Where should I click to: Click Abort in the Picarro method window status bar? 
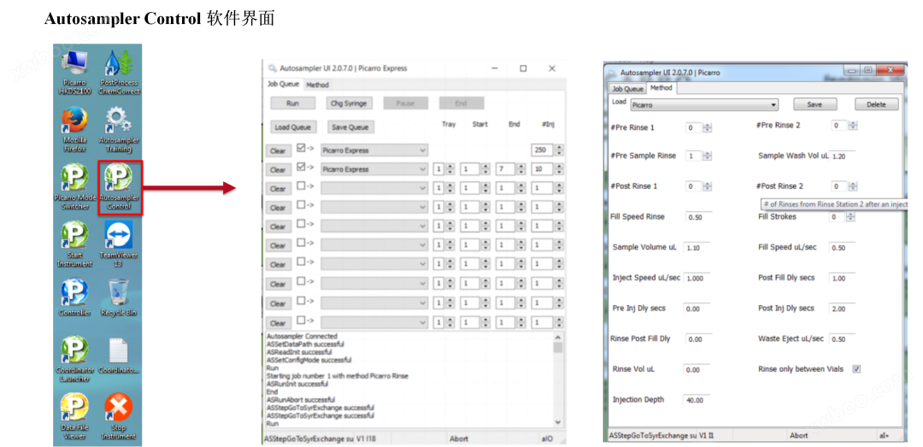[x=799, y=435]
